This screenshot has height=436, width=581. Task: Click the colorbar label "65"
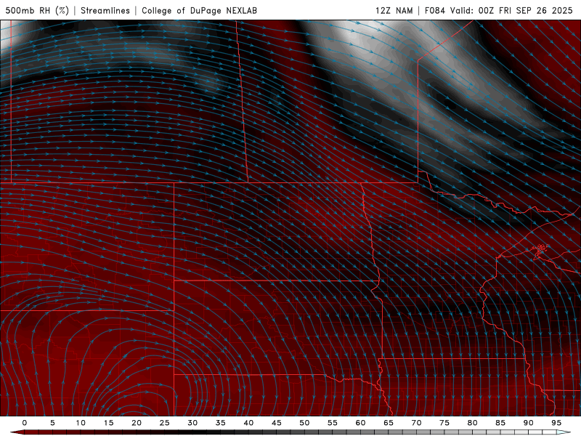coord(389,423)
